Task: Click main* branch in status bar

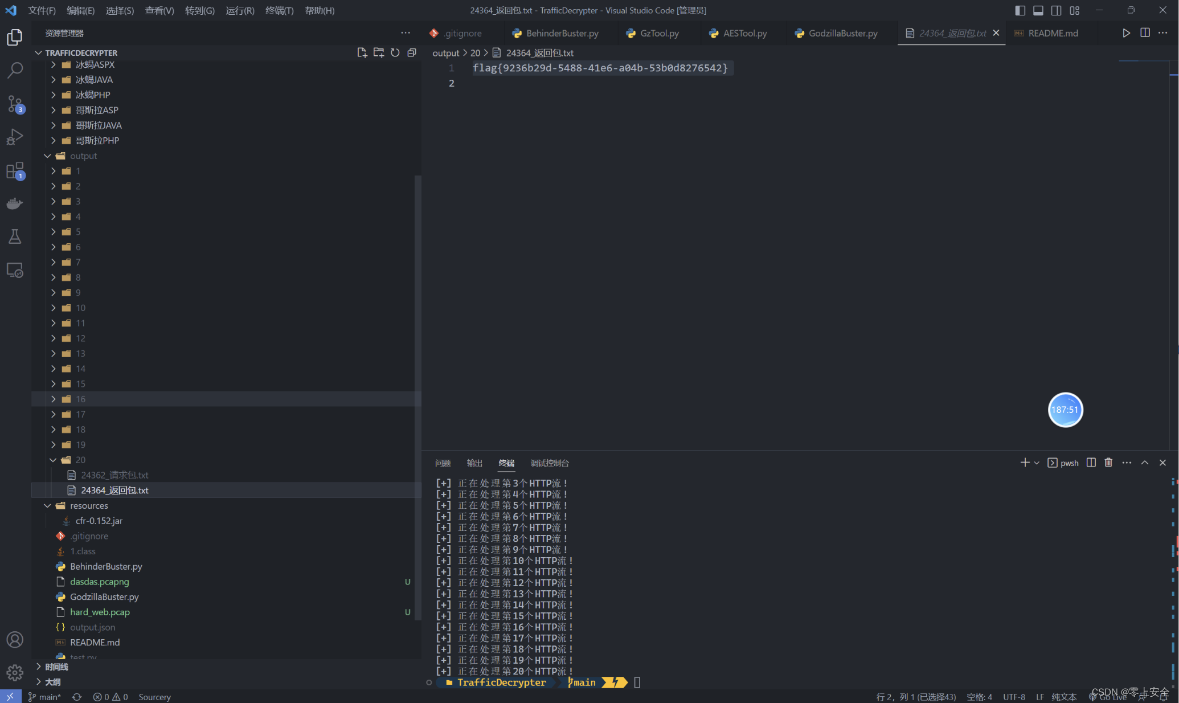Action: click(x=45, y=697)
